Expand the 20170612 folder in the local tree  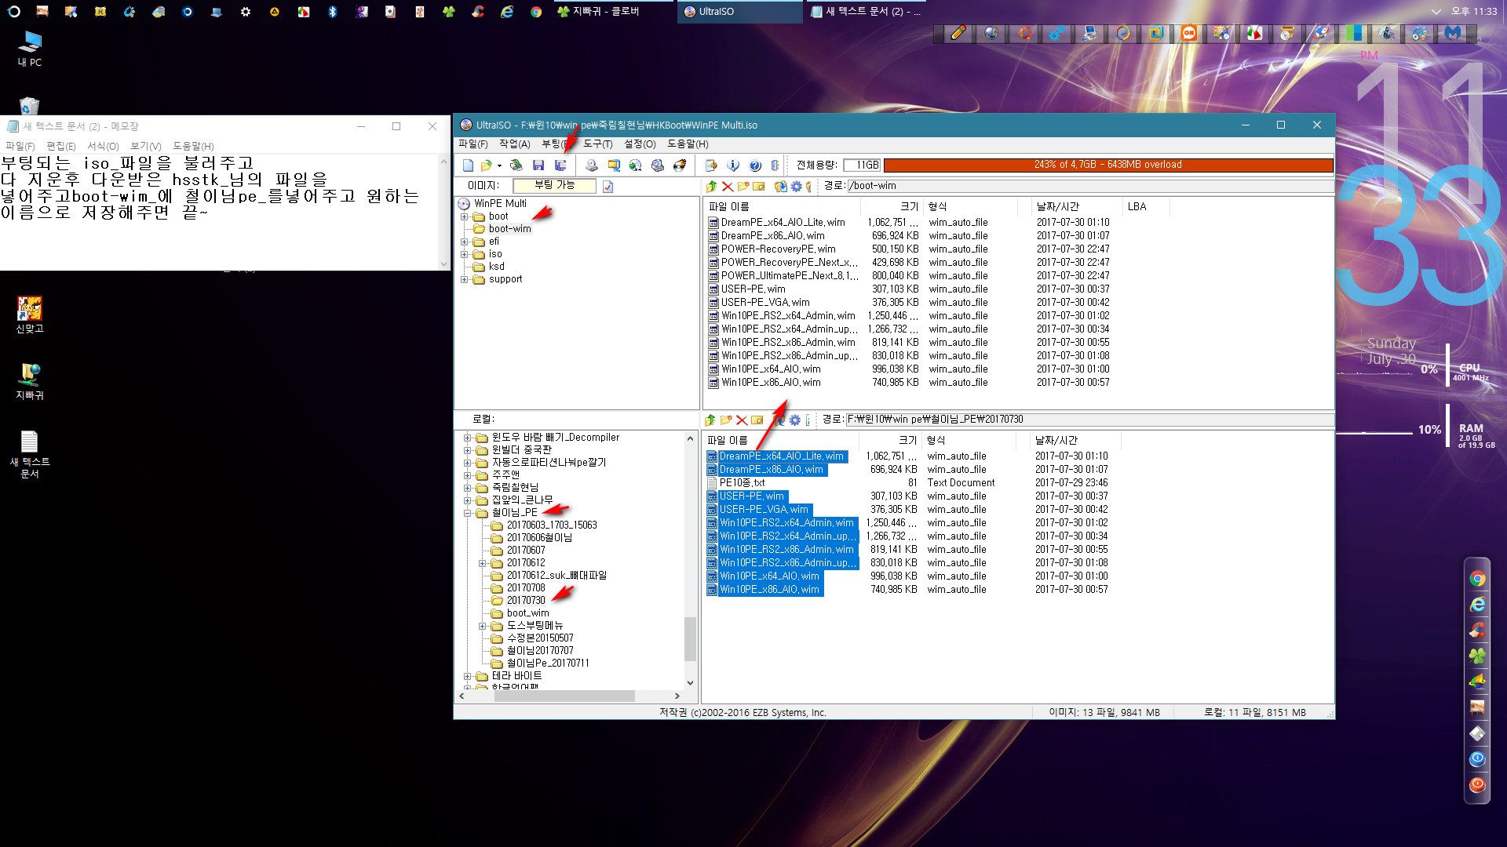(482, 564)
